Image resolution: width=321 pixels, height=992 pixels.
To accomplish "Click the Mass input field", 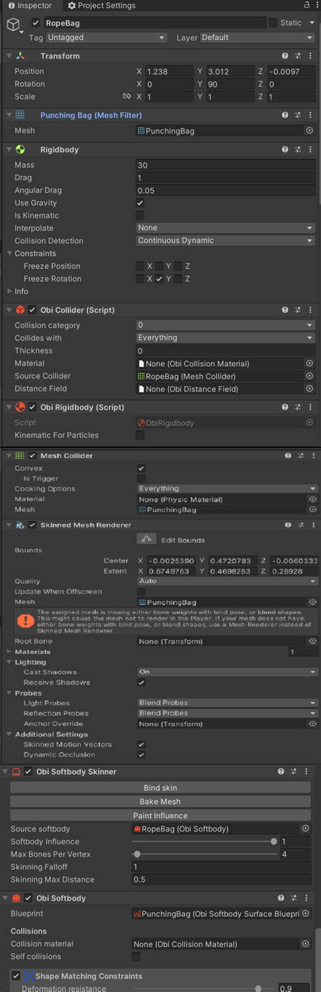I will coord(226,165).
